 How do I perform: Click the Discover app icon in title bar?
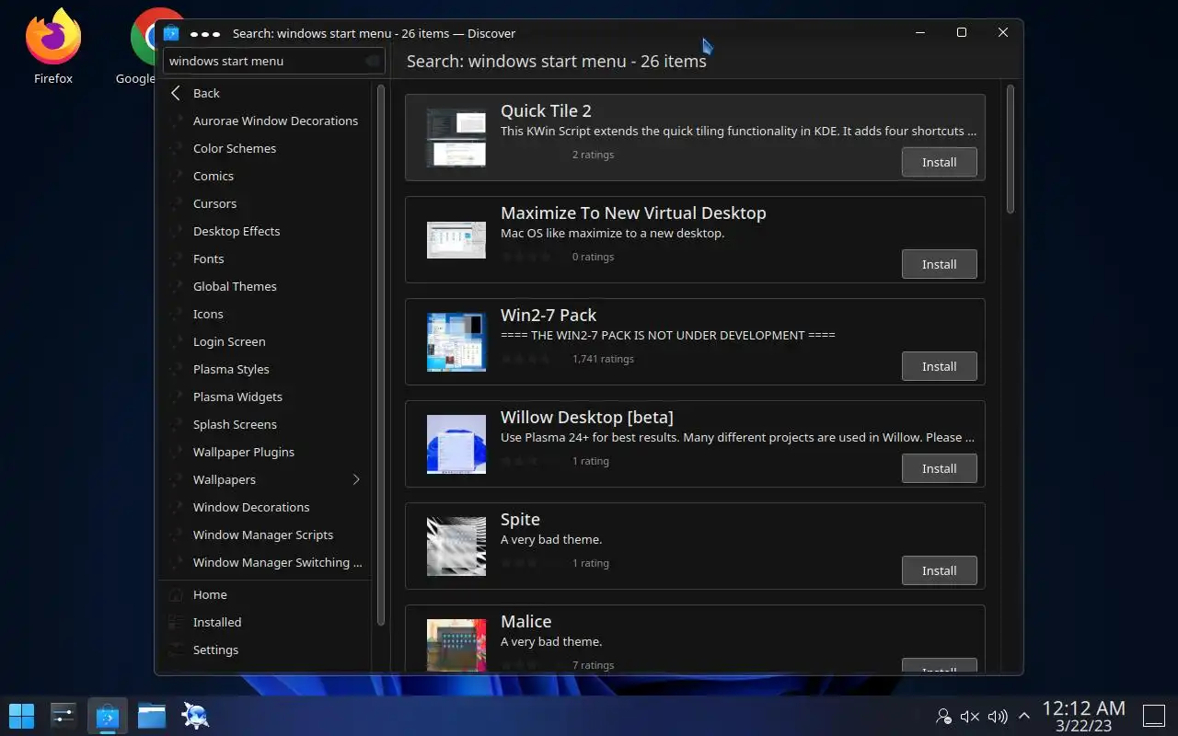[x=171, y=33]
